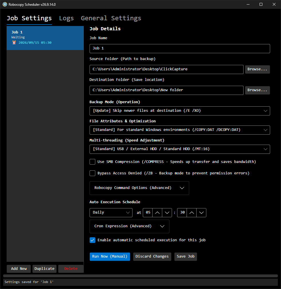Switch to the Logs tab

[66, 18]
